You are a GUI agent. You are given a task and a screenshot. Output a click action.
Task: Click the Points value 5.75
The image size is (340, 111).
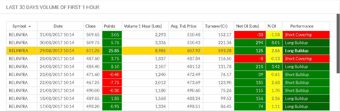112,43
